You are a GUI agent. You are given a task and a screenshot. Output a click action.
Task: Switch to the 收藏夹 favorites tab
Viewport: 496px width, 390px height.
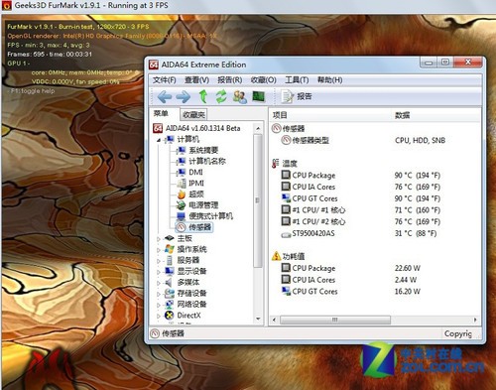pyautogui.click(x=193, y=115)
